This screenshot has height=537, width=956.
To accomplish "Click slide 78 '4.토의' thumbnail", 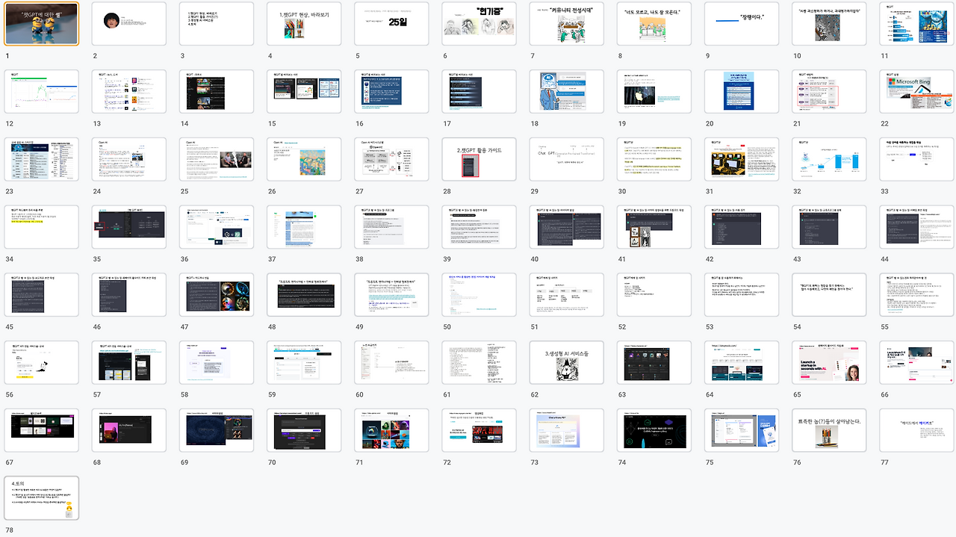I will [42, 499].
